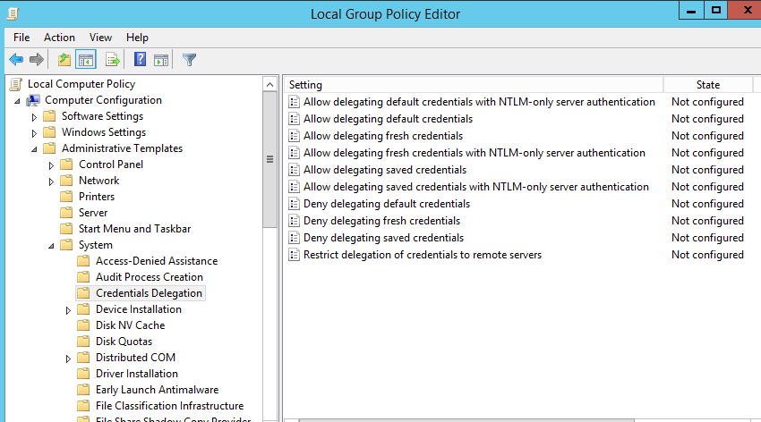Screen dimensions: 761x422
Task: Expand the Software Settings tree node
Action: pyautogui.click(x=35, y=117)
